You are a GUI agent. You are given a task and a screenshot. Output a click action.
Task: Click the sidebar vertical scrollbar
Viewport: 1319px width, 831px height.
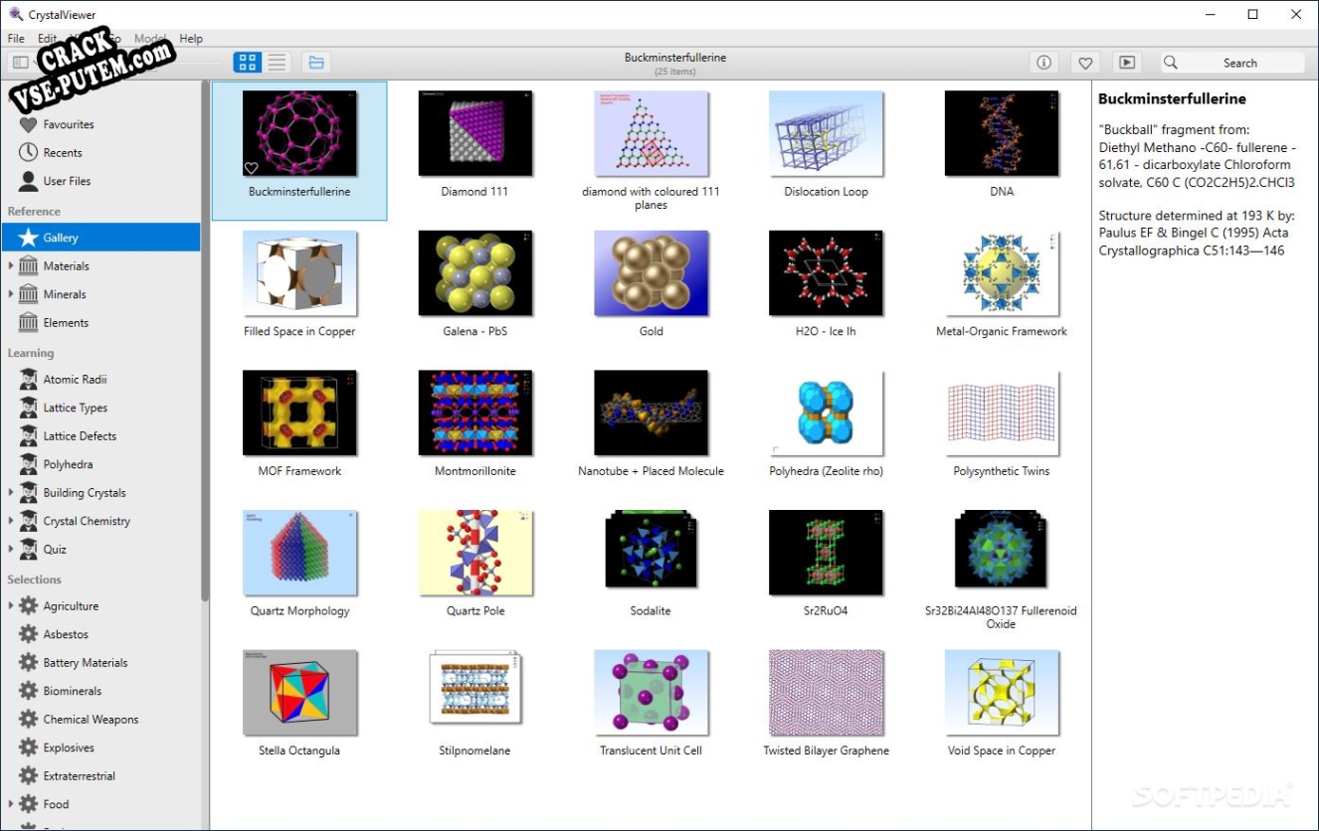(205, 338)
